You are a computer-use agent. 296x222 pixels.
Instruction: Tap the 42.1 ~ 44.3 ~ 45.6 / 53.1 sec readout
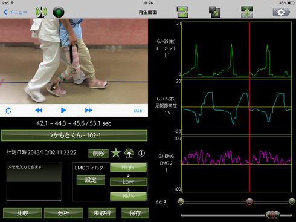click(x=74, y=123)
